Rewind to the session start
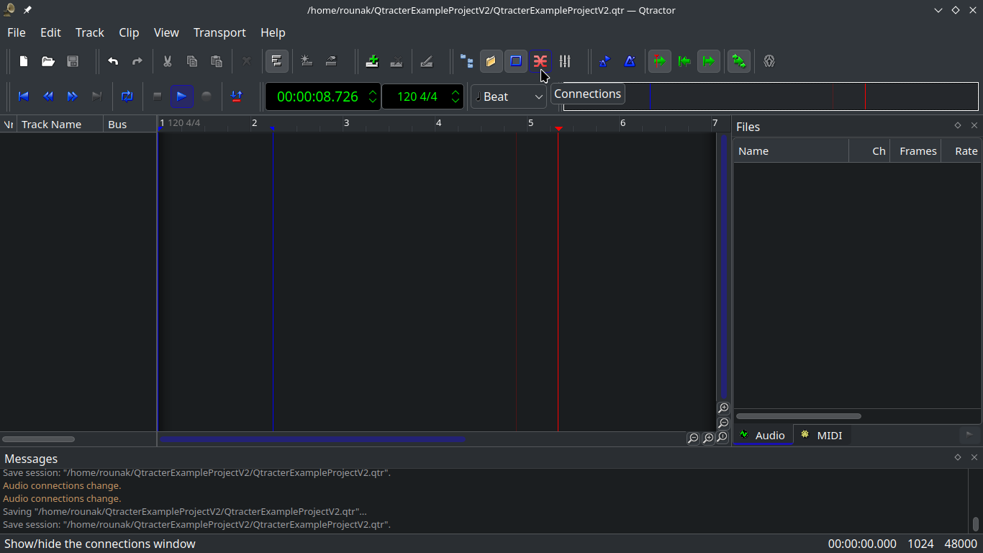Viewport: 983px width, 553px height. (24, 96)
